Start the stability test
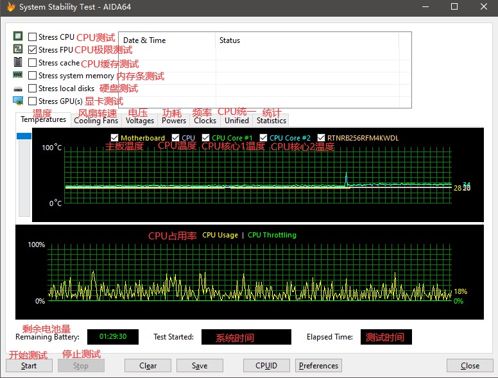This screenshot has width=498, height=378. (29, 366)
